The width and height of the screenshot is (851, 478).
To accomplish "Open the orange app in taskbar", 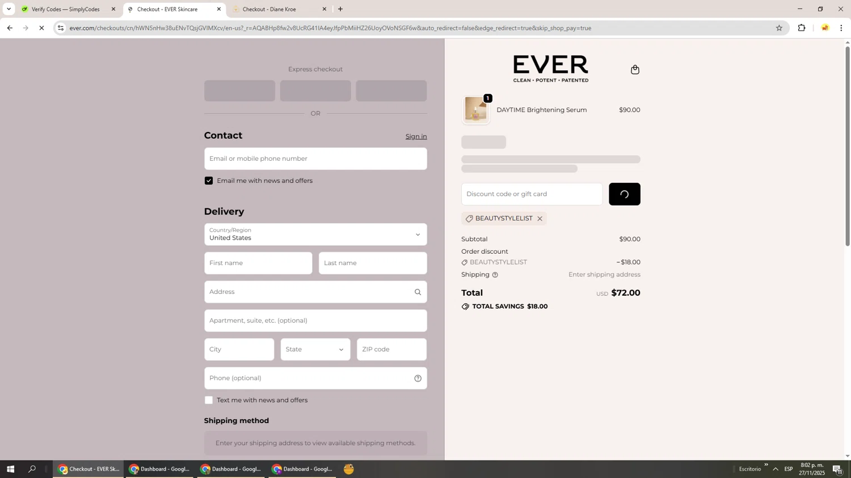I will click(x=349, y=469).
